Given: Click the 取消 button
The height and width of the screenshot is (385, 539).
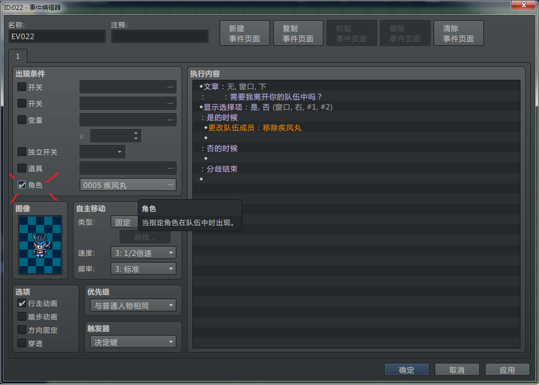Looking at the screenshot, I should point(457,370).
